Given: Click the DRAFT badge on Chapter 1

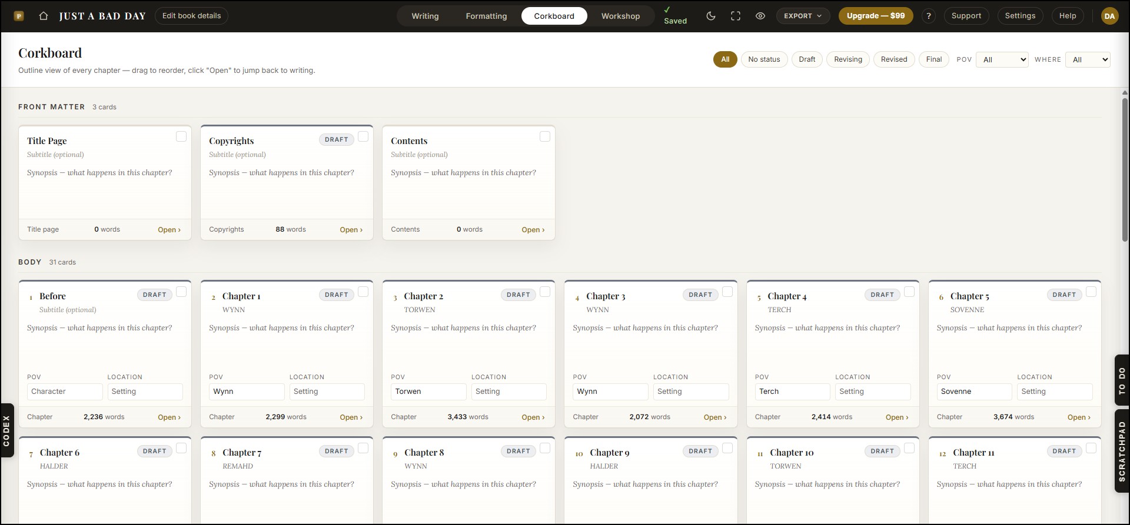Looking at the screenshot, I should (337, 295).
